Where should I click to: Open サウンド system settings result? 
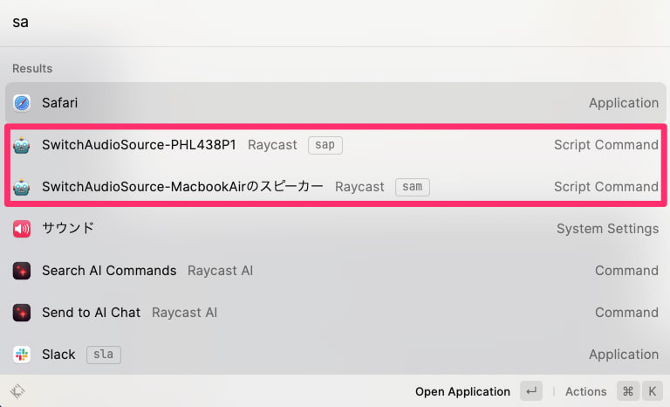point(335,229)
